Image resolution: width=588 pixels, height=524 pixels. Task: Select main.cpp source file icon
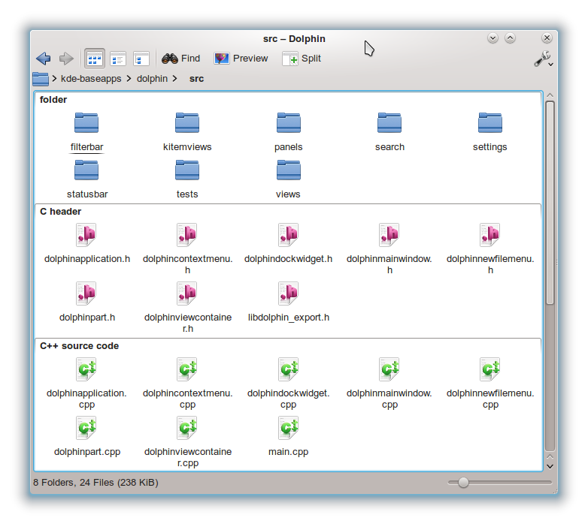pos(289,427)
